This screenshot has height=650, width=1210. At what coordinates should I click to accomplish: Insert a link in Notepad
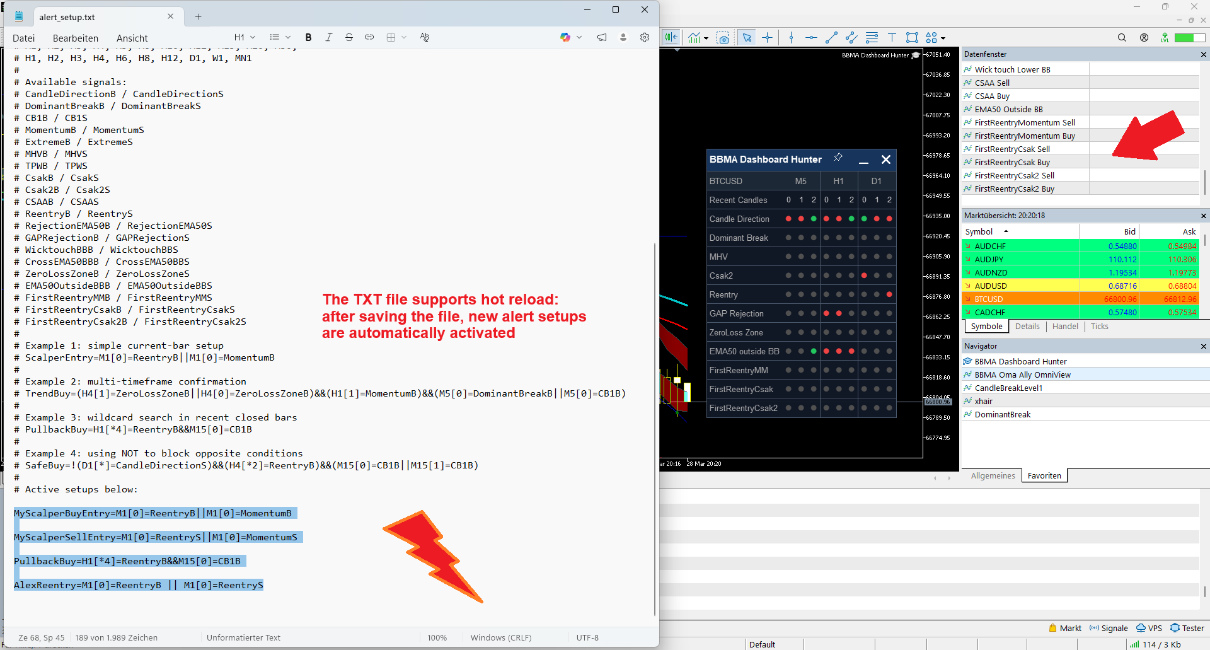pyautogui.click(x=369, y=37)
